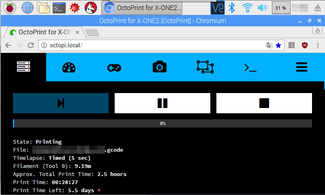Open the volume control speaker icon
Screen dimensions: 325x195
click(x=263, y=8)
